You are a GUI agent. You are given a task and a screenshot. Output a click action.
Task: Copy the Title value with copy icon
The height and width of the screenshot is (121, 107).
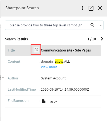click(x=36, y=50)
